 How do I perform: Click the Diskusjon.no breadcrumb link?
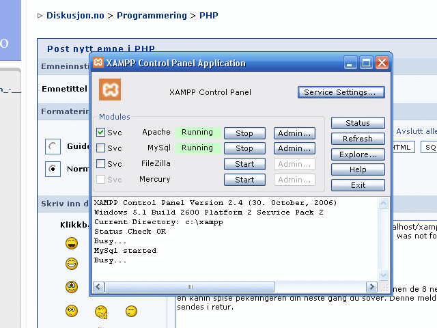point(75,15)
